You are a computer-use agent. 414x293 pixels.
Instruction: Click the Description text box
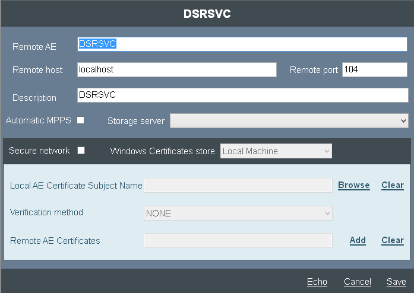click(x=242, y=95)
